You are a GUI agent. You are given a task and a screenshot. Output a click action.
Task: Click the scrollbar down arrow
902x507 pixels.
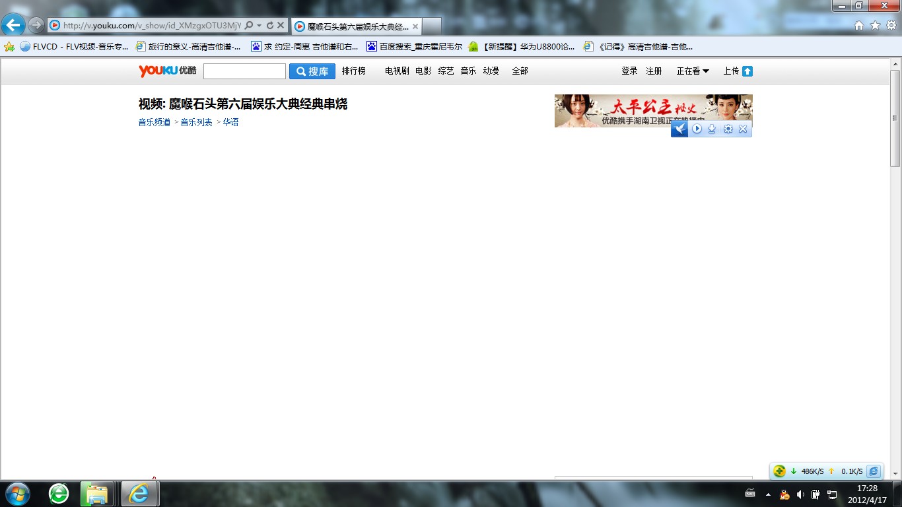pyautogui.click(x=895, y=473)
